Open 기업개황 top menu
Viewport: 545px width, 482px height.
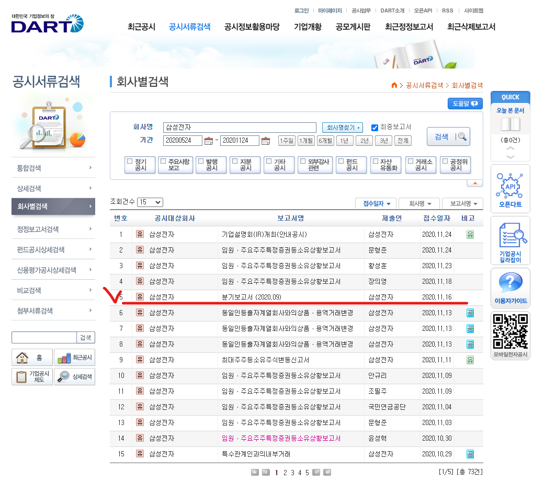[308, 27]
